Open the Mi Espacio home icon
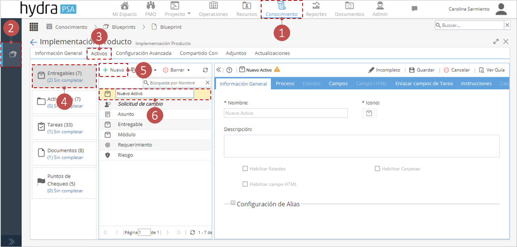517x247 pixels. (125, 6)
